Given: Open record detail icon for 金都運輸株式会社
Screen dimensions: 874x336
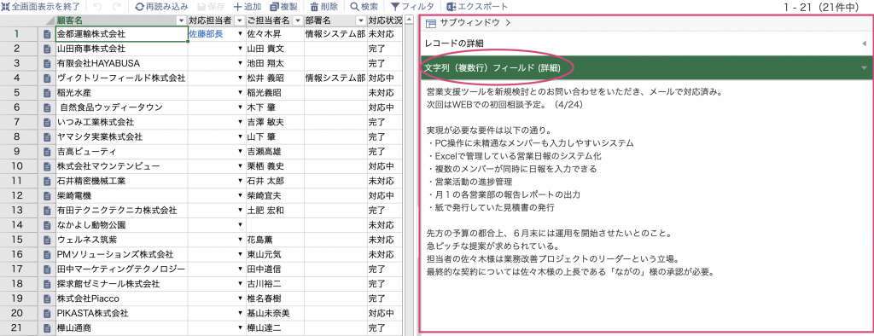Looking at the screenshot, I should [x=48, y=34].
